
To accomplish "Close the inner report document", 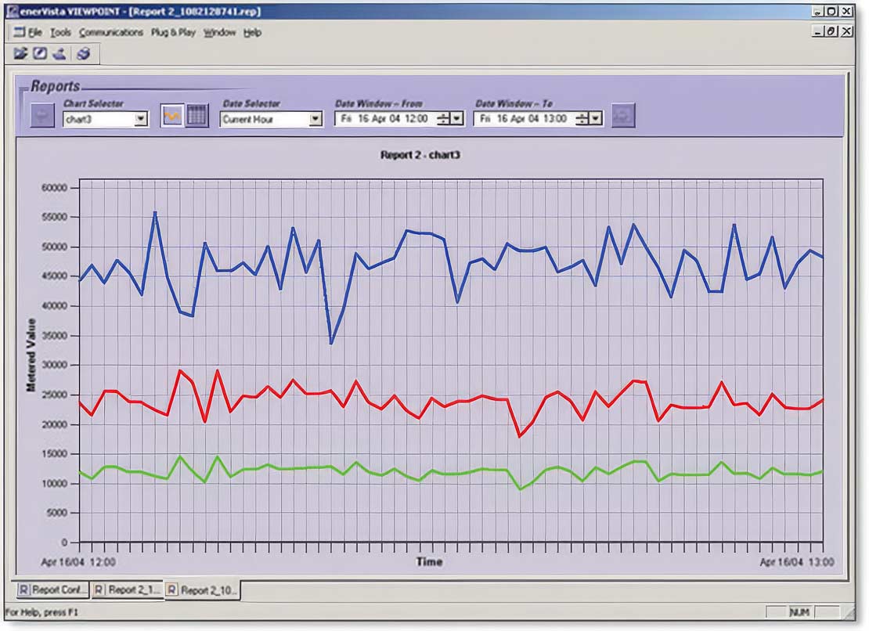I will 847,31.
